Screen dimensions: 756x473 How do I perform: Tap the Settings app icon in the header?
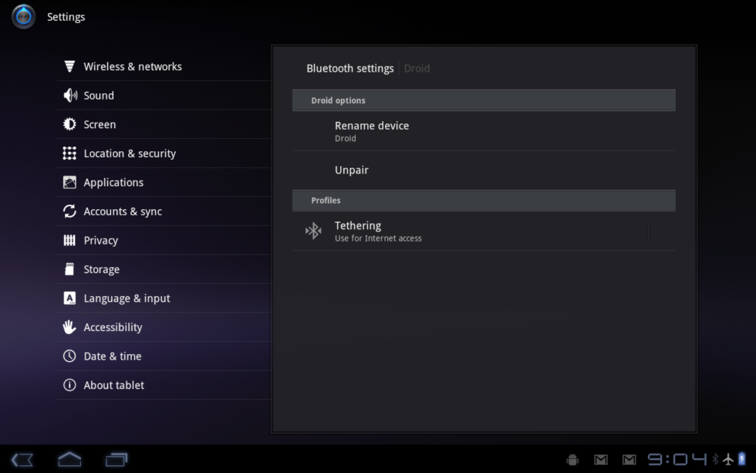(x=23, y=16)
